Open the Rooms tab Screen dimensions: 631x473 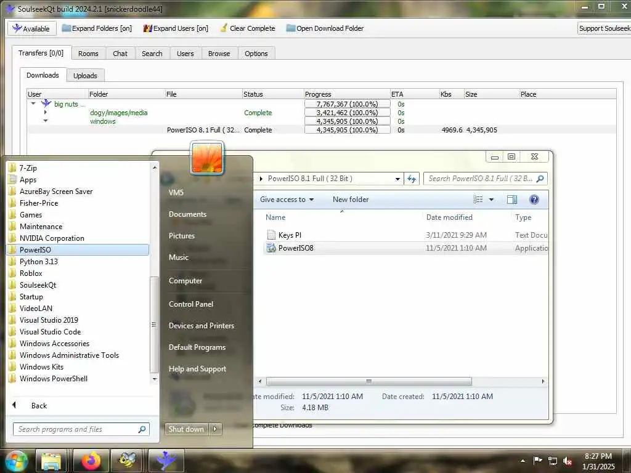[88, 54]
